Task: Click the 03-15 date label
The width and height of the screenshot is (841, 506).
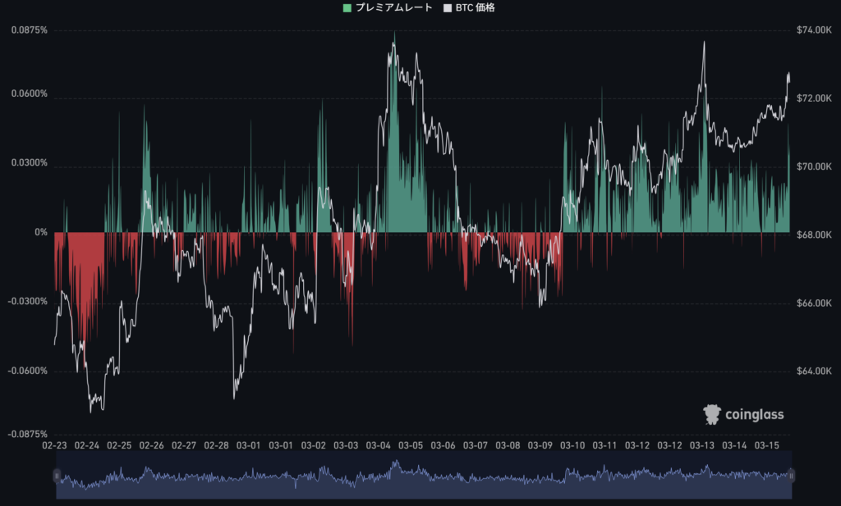Action: tap(767, 445)
